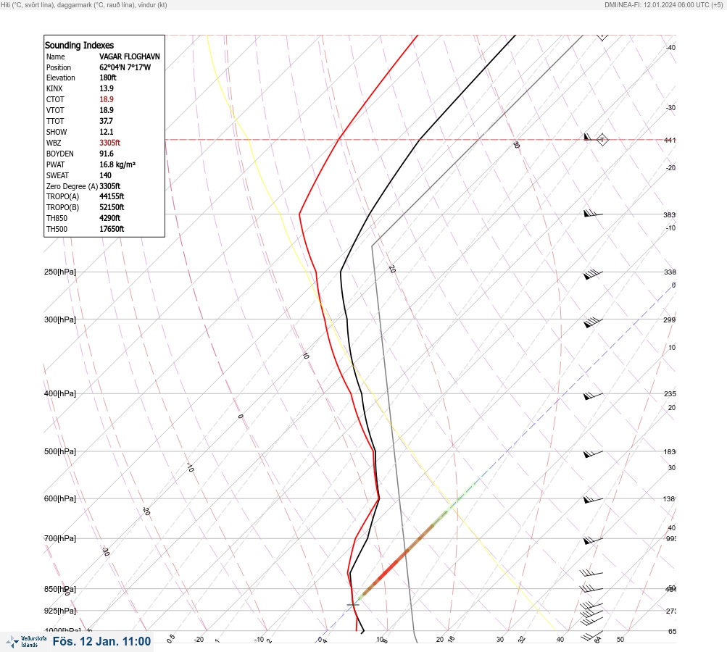Select the wind barb at 600 hPa
Viewport: 727px width, 652px height.
click(x=593, y=500)
